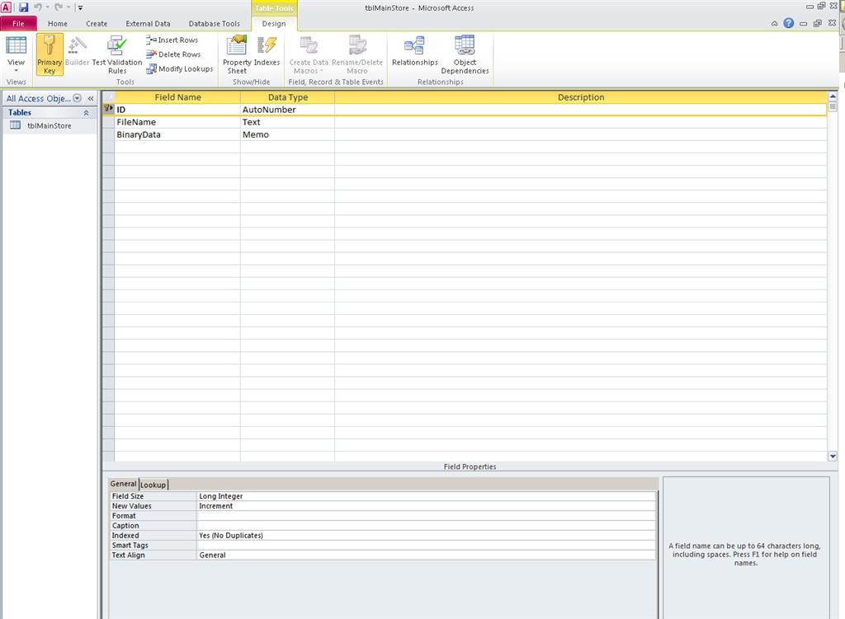Collapse the Tables group
This screenshot has height=619, width=845.
tap(86, 112)
